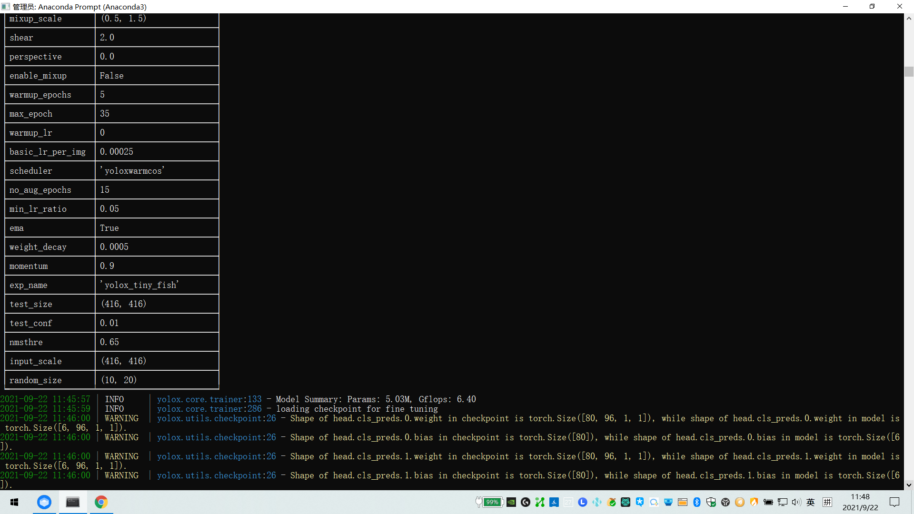Open the notification center icon
The width and height of the screenshot is (914, 514).
tap(894, 502)
